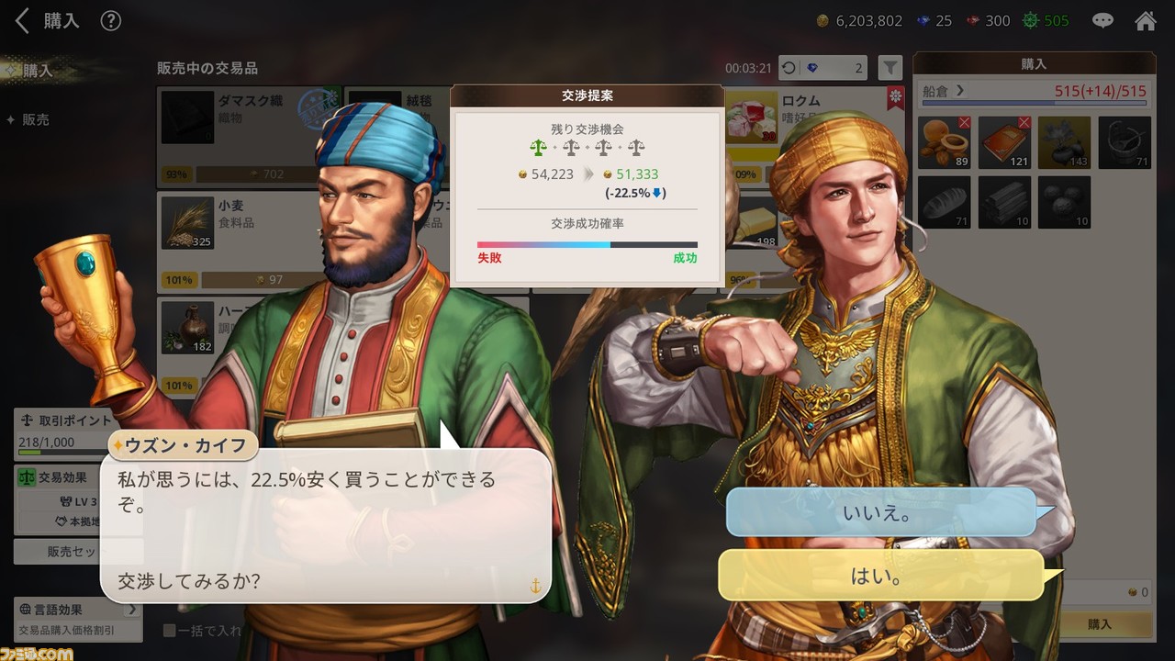Select the 購入 tab in sidebar
The image size is (1175, 661).
tap(37, 70)
